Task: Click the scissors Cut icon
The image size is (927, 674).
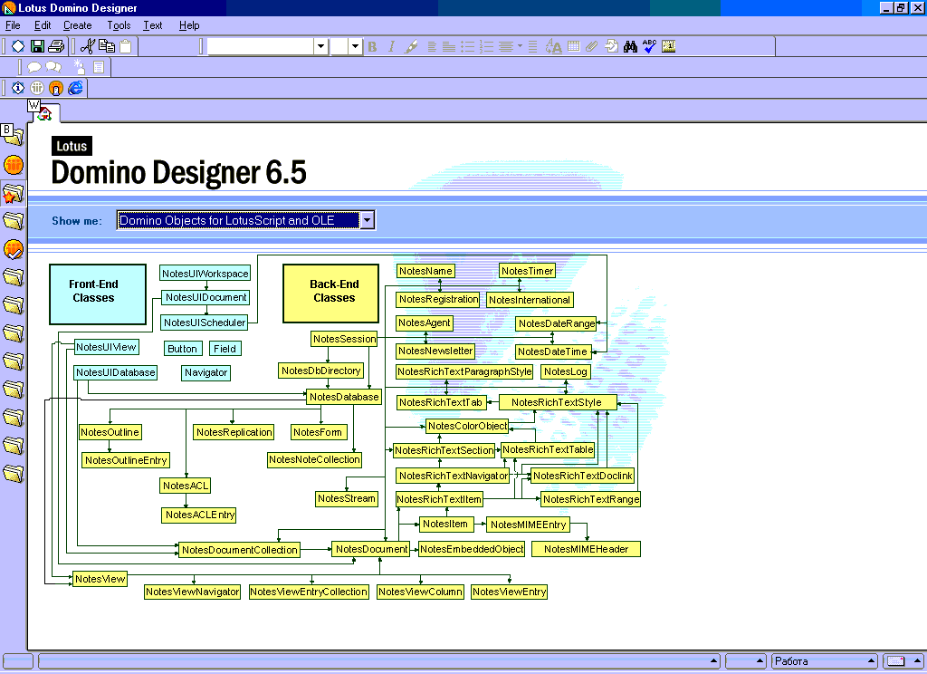Action: 88,46
